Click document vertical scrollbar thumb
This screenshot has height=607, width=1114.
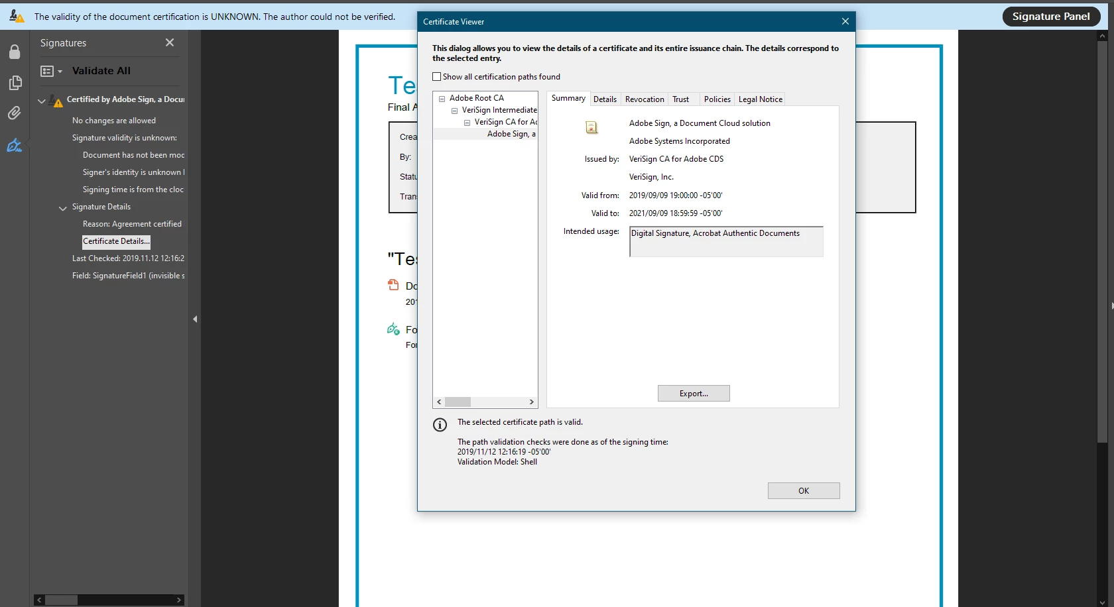[1102, 242]
